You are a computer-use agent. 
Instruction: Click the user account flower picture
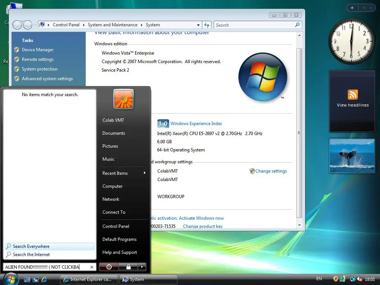coord(124,99)
